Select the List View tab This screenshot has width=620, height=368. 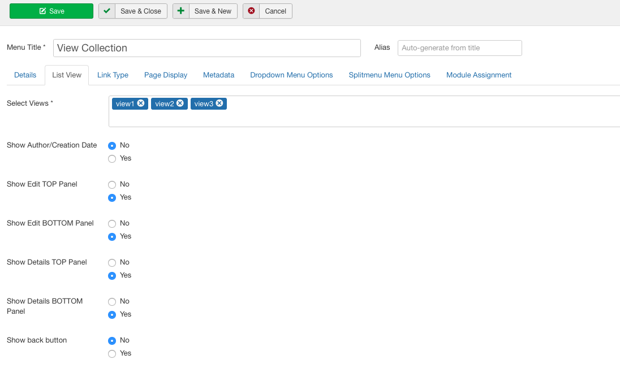[x=67, y=75]
